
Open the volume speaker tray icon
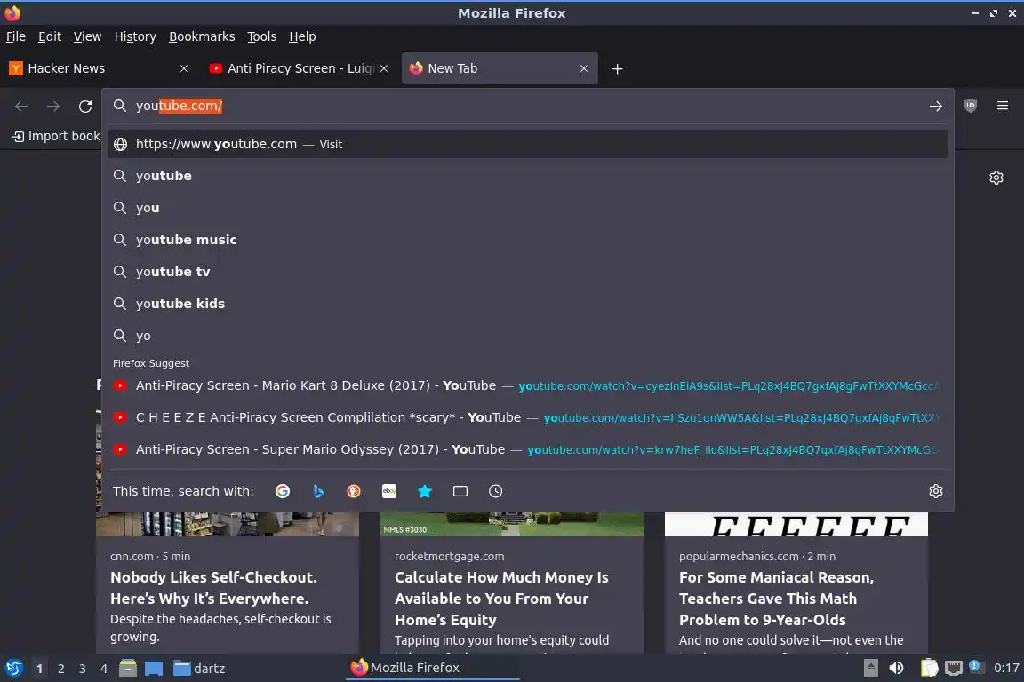tap(897, 669)
